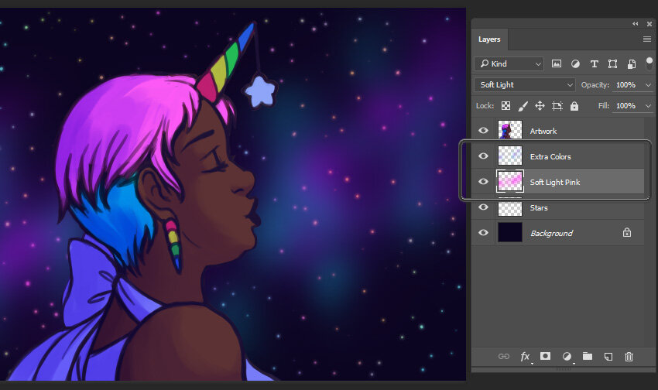Click the Fill 100% field
Screen dimensions: 658x390
point(626,106)
